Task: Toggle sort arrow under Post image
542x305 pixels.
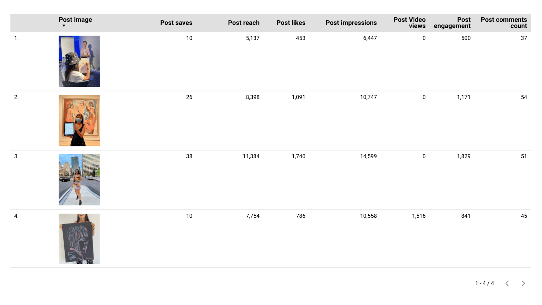Action: pos(64,26)
